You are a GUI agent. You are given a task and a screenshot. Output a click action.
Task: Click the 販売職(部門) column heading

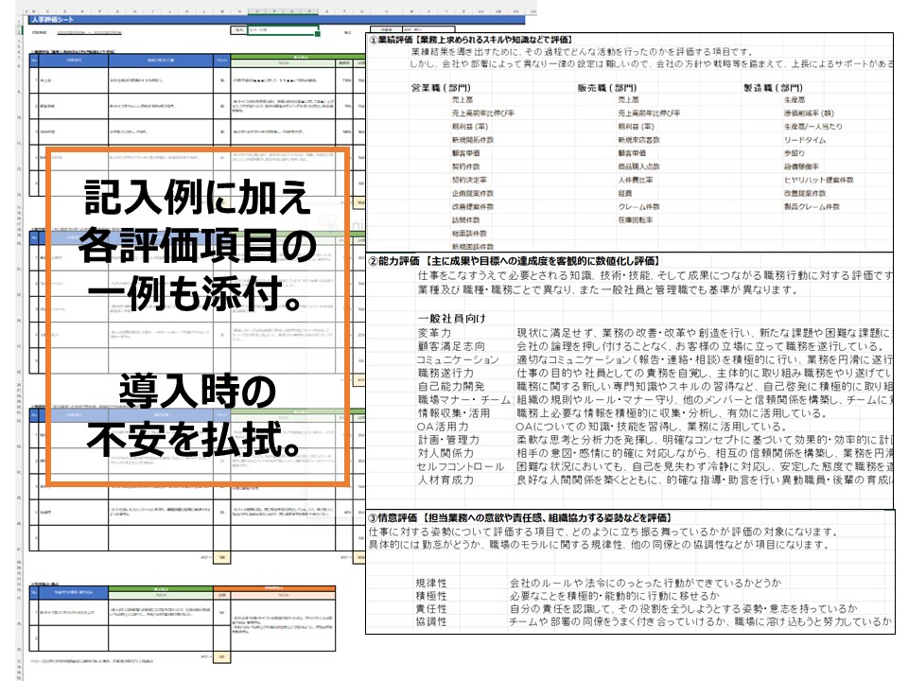tap(607, 87)
